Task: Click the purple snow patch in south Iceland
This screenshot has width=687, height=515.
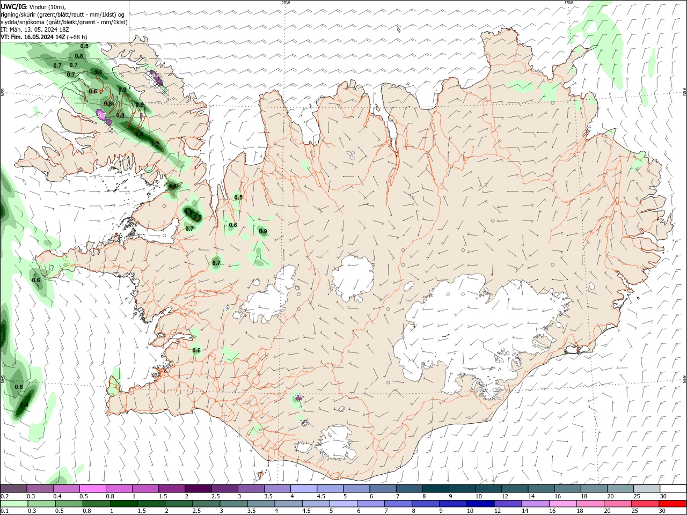Action: coord(299,398)
